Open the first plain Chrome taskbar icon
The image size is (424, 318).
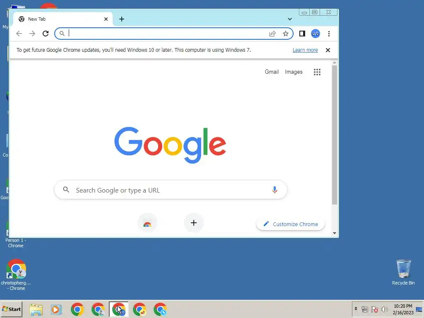(x=77, y=309)
